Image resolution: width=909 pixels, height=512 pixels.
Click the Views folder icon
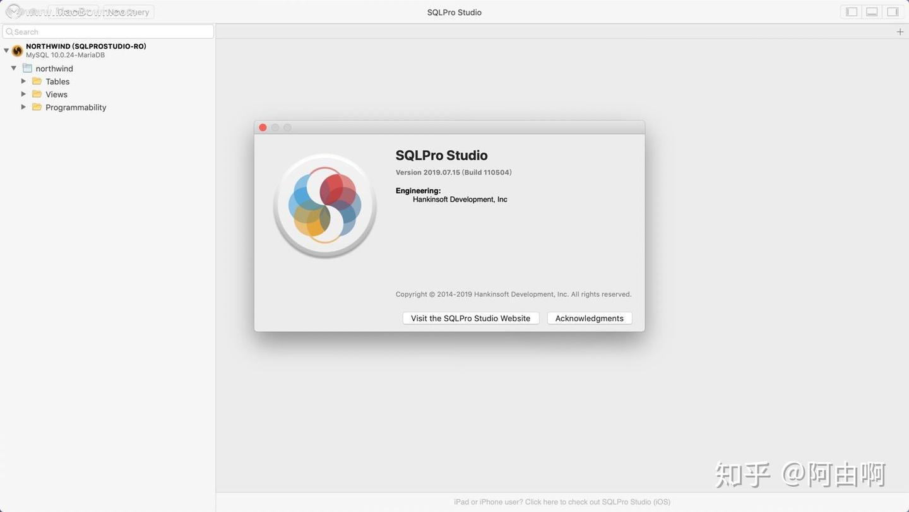click(37, 94)
